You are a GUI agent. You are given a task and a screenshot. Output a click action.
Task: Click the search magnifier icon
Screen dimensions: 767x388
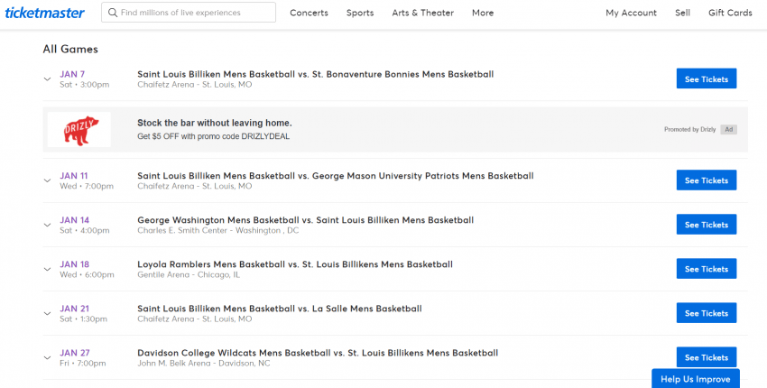113,13
